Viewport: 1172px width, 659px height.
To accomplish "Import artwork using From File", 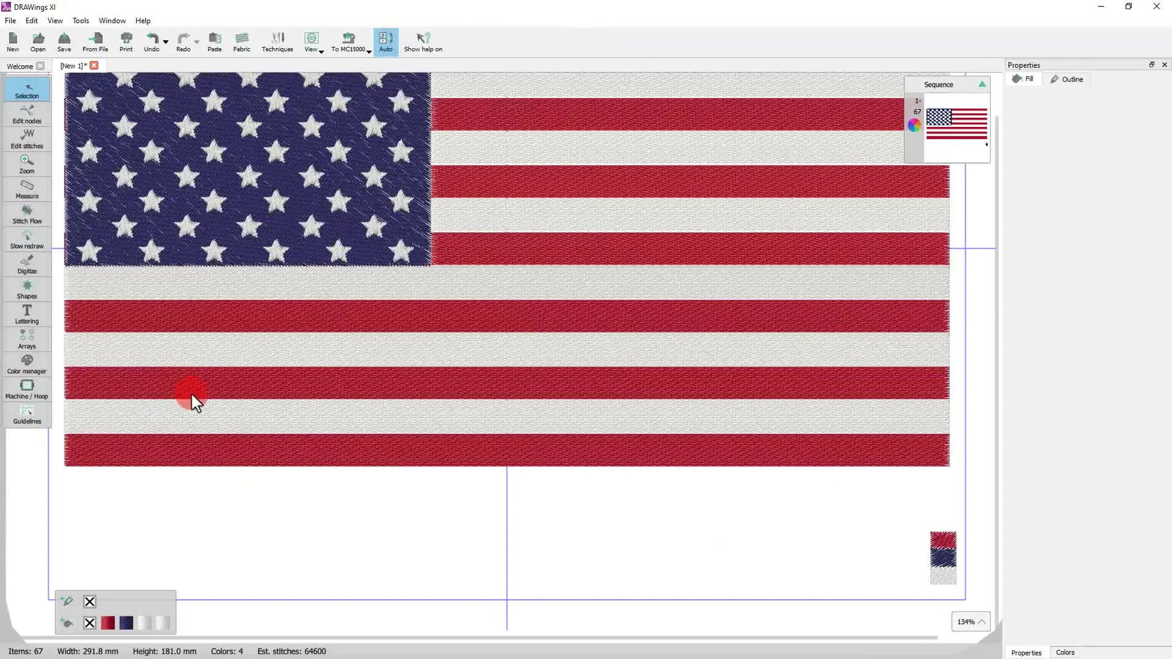I will [x=95, y=42].
